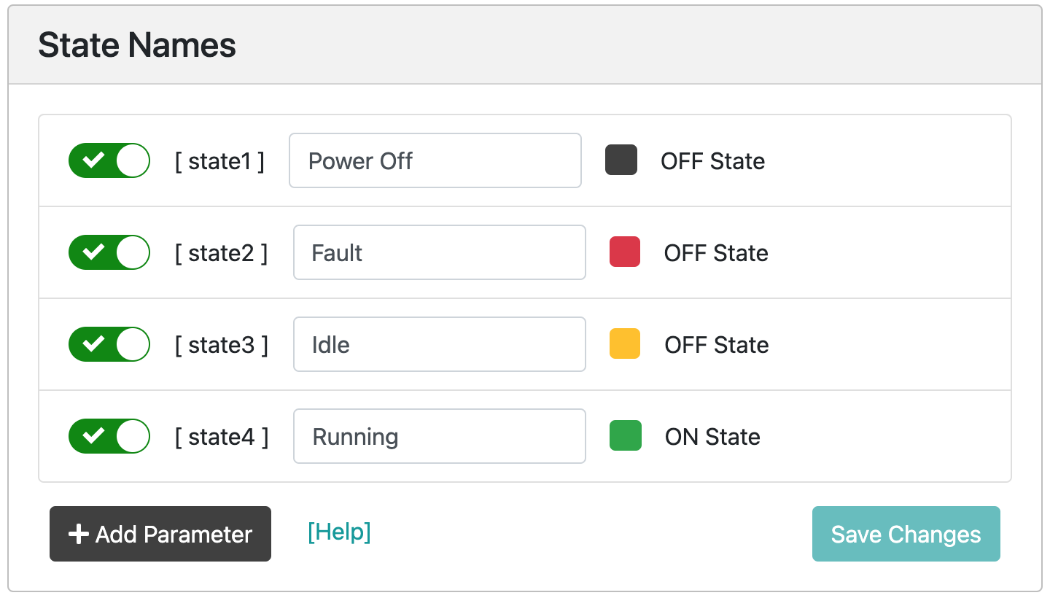Click the OFF State label for state1
1050x598 pixels.
pyautogui.click(x=713, y=161)
